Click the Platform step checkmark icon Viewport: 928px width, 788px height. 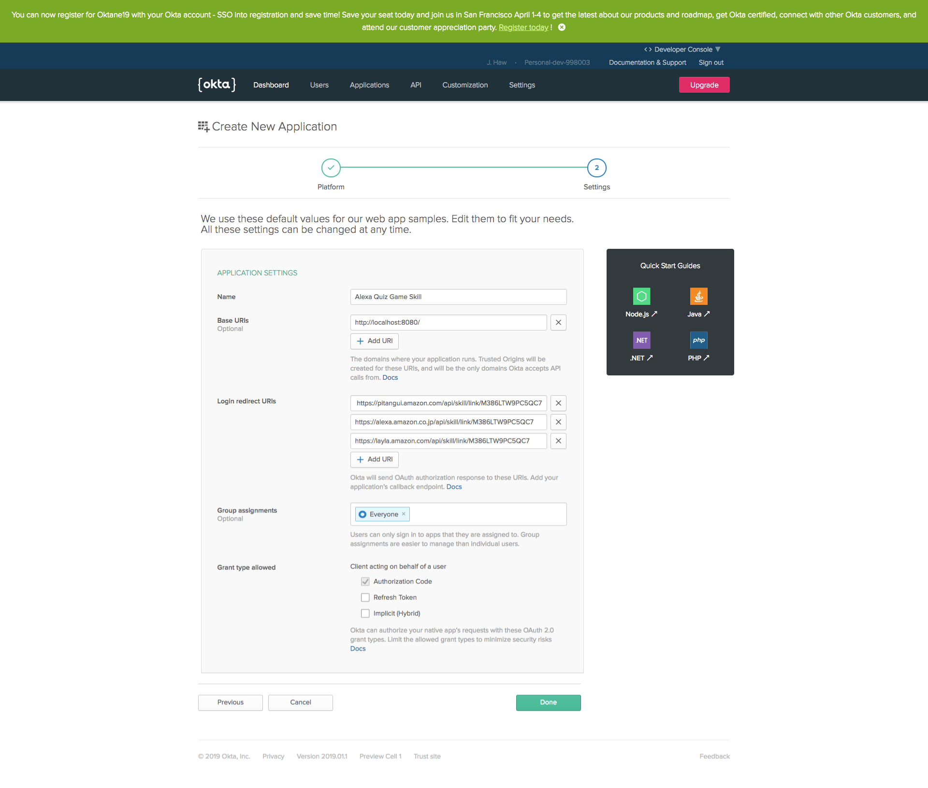pyautogui.click(x=330, y=167)
